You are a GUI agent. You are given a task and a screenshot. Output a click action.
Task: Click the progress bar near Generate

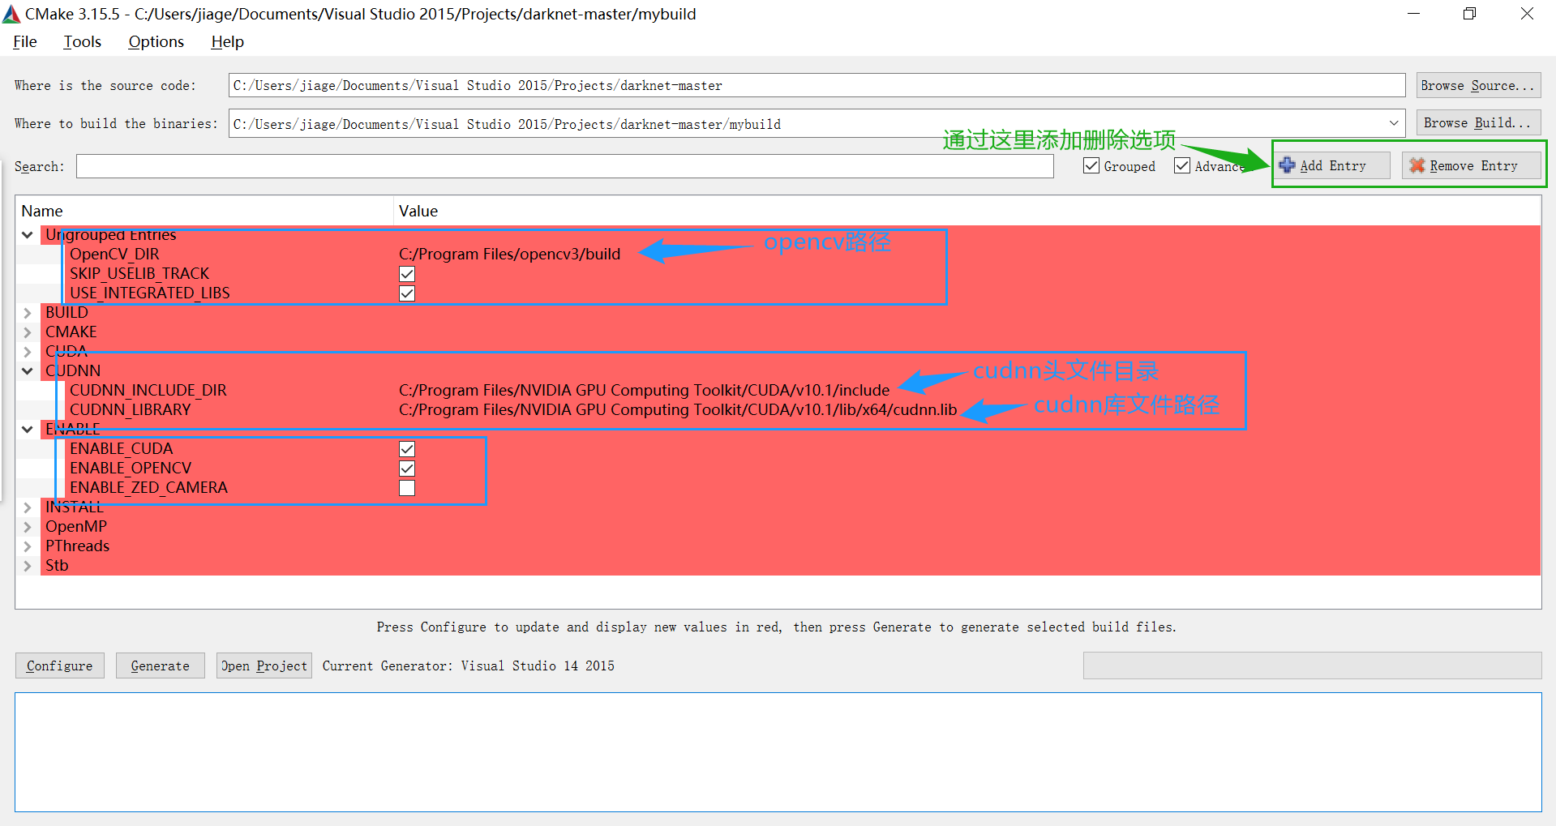pos(1312,666)
